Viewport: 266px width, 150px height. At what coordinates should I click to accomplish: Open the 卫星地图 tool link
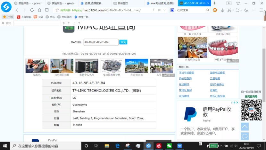tap(215, 78)
